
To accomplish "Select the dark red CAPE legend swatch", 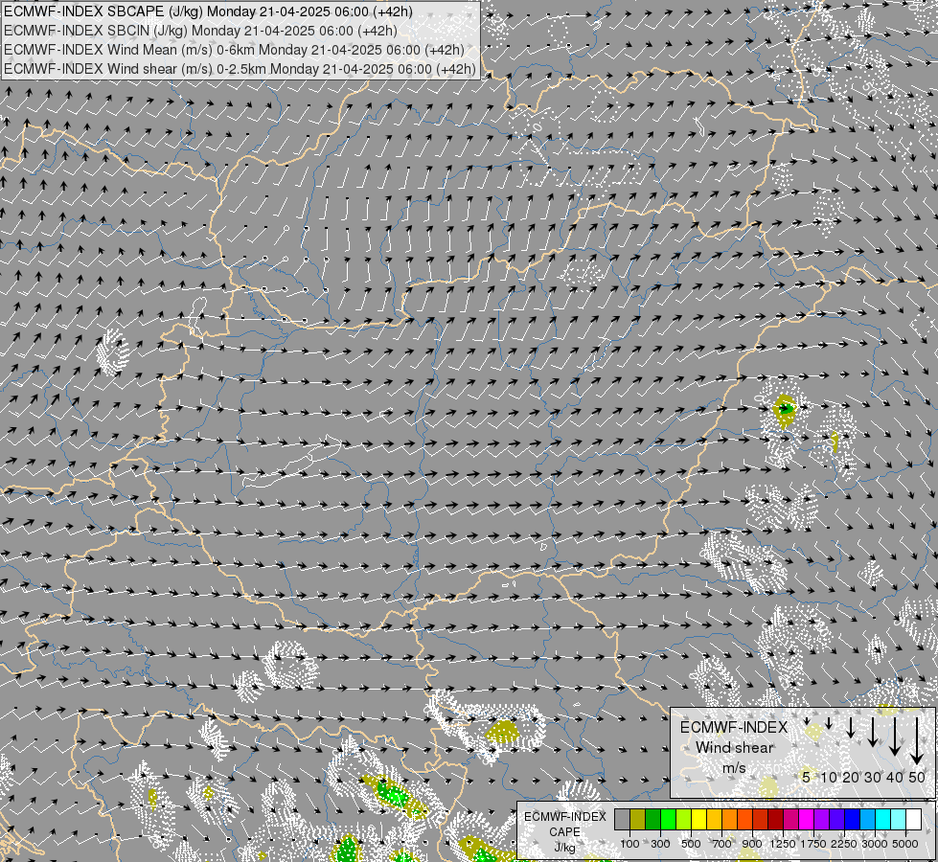I will [x=775, y=820].
